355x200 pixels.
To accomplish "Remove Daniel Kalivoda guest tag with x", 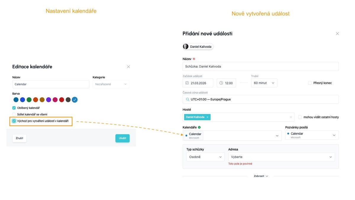I will coord(207,117).
